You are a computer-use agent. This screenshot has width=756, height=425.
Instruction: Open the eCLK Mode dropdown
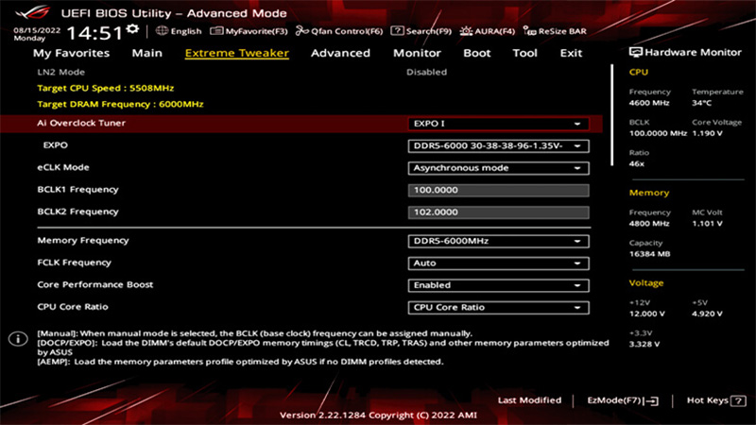tap(498, 168)
